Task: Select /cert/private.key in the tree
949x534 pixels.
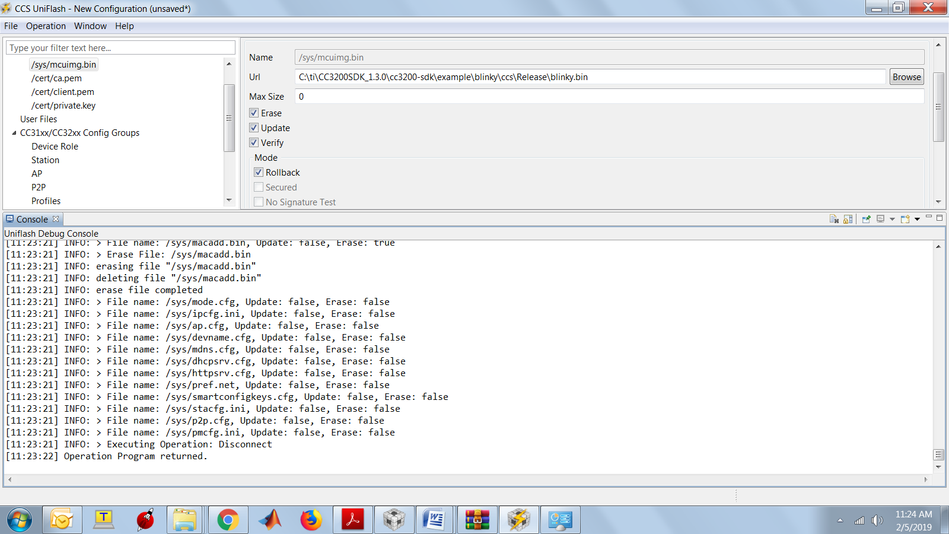Action: point(63,106)
